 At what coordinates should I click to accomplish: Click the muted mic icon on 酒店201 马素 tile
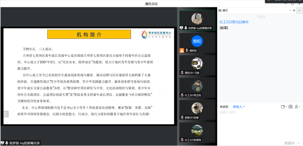click(x=182, y=73)
